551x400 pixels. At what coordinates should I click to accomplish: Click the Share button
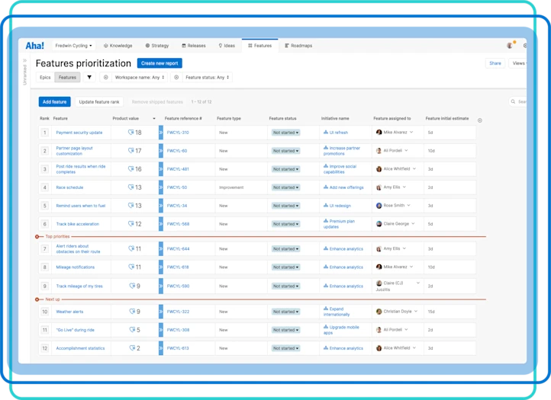click(x=495, y=63)
